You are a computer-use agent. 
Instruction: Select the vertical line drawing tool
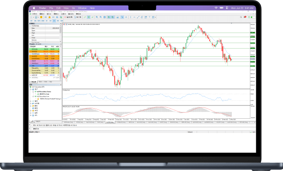pyautogui.click(x=130, y=17)
